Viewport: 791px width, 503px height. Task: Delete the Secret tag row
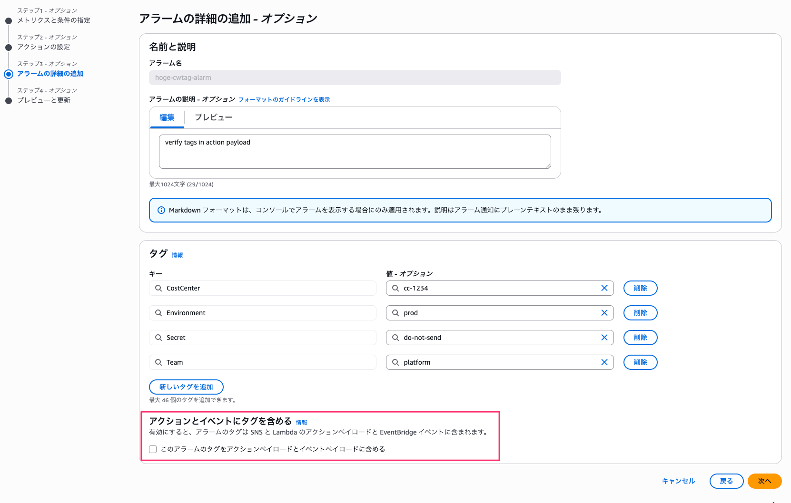click(641, 338)
